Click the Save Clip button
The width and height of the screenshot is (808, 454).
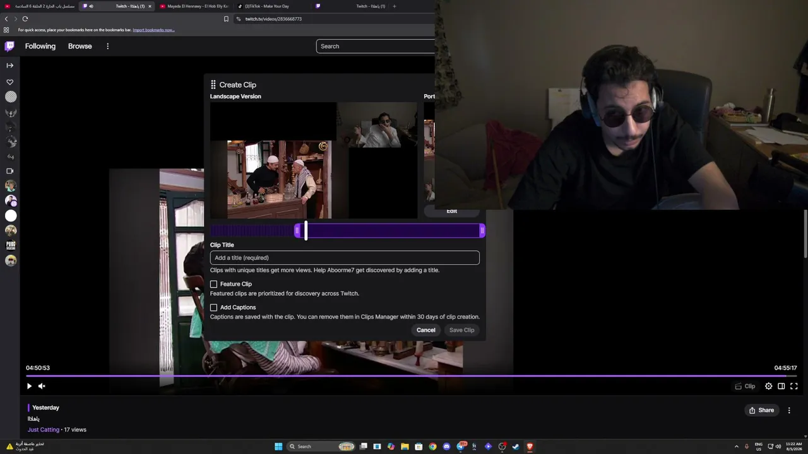coord(461,330)
